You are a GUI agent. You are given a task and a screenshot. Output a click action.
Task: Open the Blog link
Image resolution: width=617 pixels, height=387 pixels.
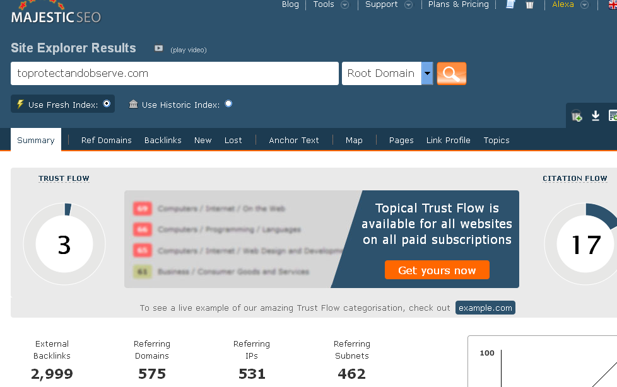pyautogui.click(x=290, y=4)
